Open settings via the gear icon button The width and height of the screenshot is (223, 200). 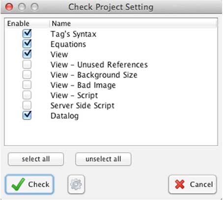pos(76,184)
